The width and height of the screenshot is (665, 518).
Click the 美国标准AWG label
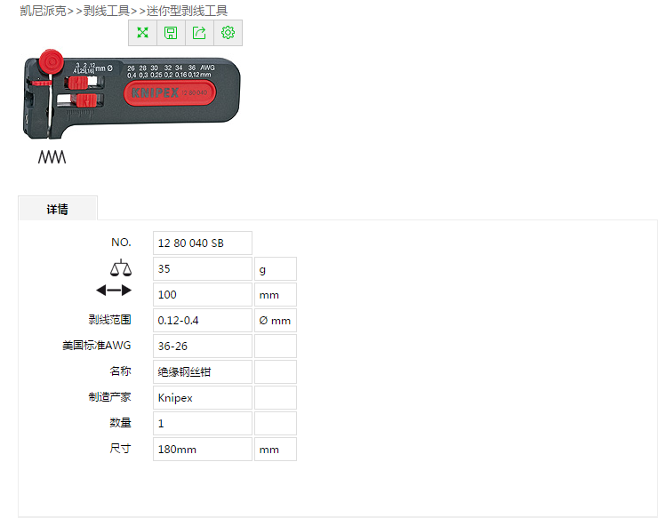(97, 346)
